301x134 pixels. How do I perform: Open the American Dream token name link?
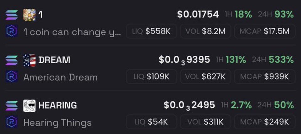[x=60, y=77]
